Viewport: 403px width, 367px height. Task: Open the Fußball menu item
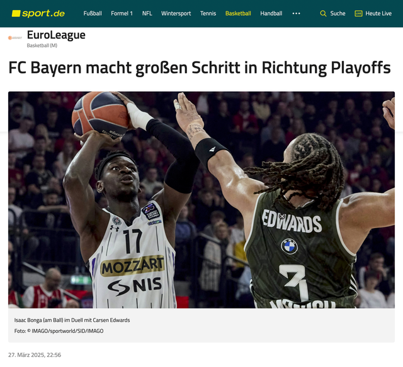[x=93, y=13]
